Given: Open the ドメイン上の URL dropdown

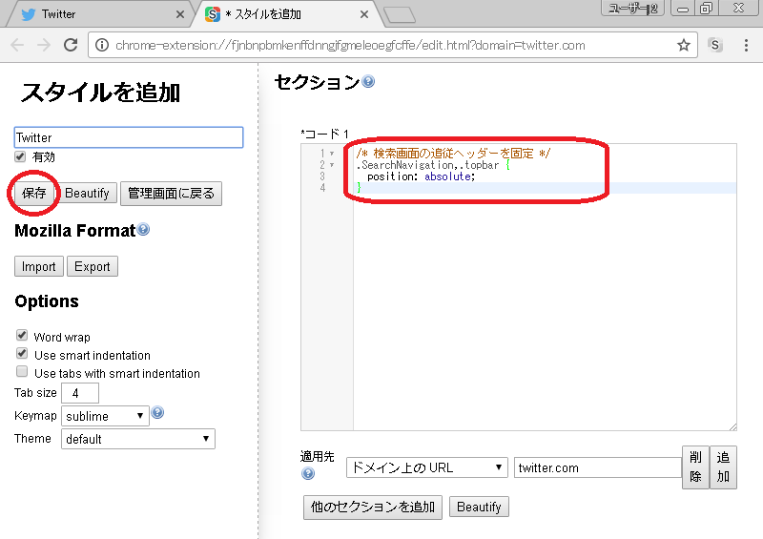Looking at the screenshot, I should point(426,467).
